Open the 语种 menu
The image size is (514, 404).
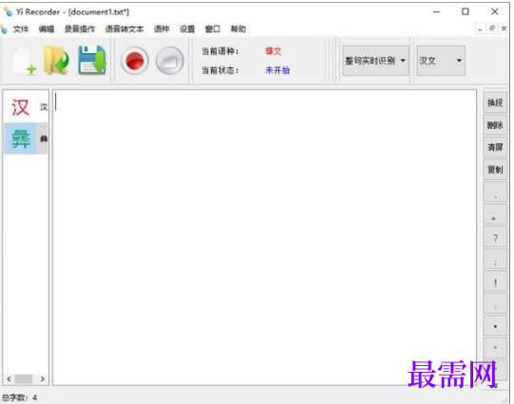click(x=162, y=29)
